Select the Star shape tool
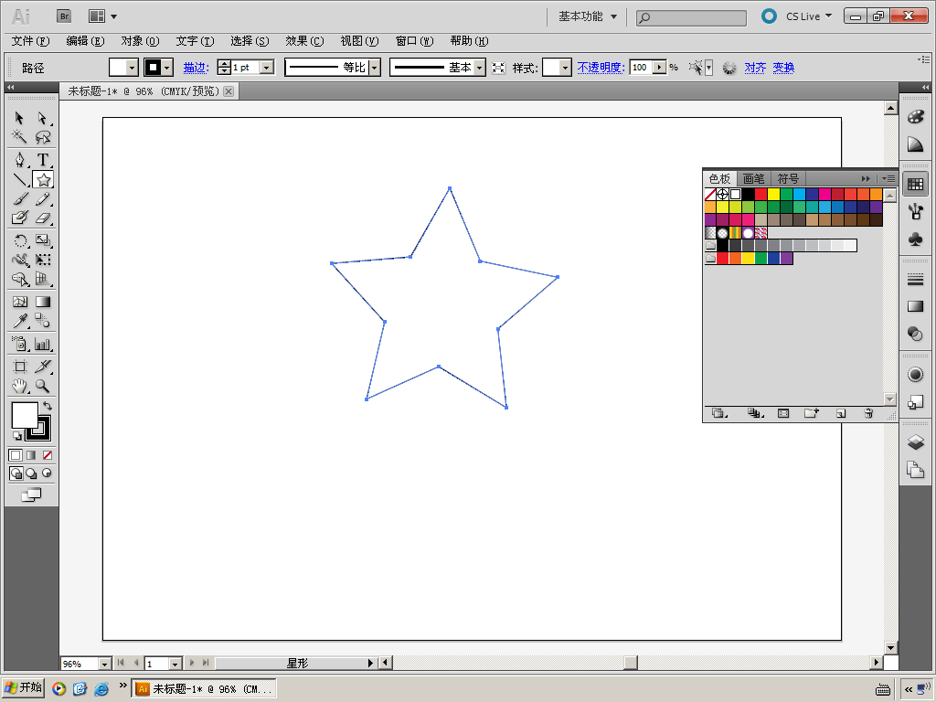 (x=43, y=180)
